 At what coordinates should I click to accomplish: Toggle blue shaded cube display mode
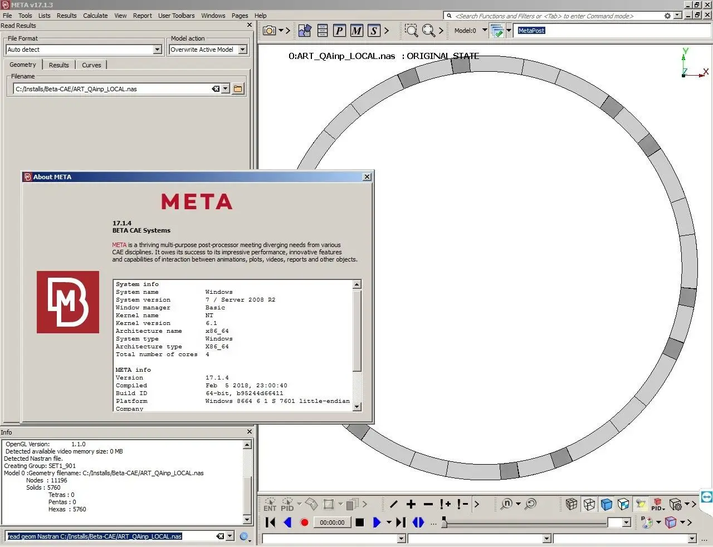tap(606, 504)
